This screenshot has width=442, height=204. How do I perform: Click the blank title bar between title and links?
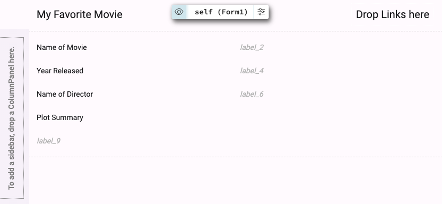310,14
